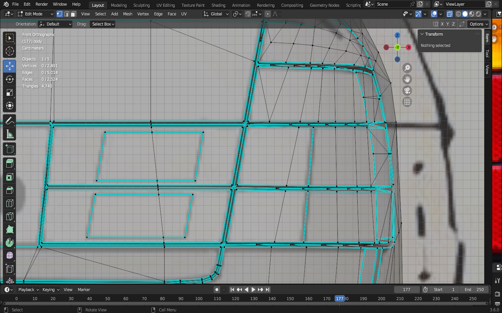The width and height of the screenshot is (502, 313).
Task: Toggle Proportional Editing button
Action: tap(267, 14)
